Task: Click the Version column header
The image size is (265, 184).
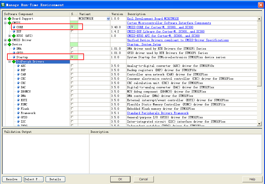Action: point(118,14)
